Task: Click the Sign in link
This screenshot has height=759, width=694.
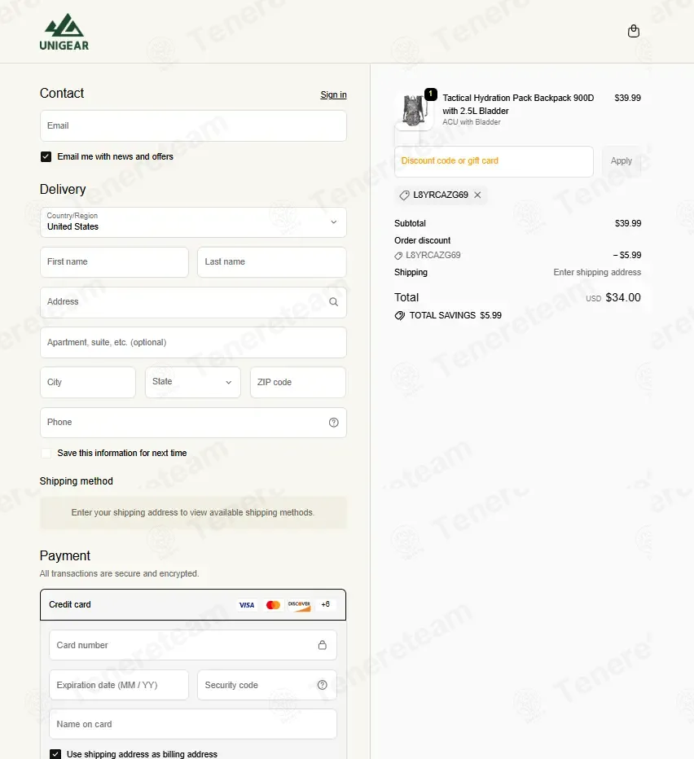Action: coord(333,94)
